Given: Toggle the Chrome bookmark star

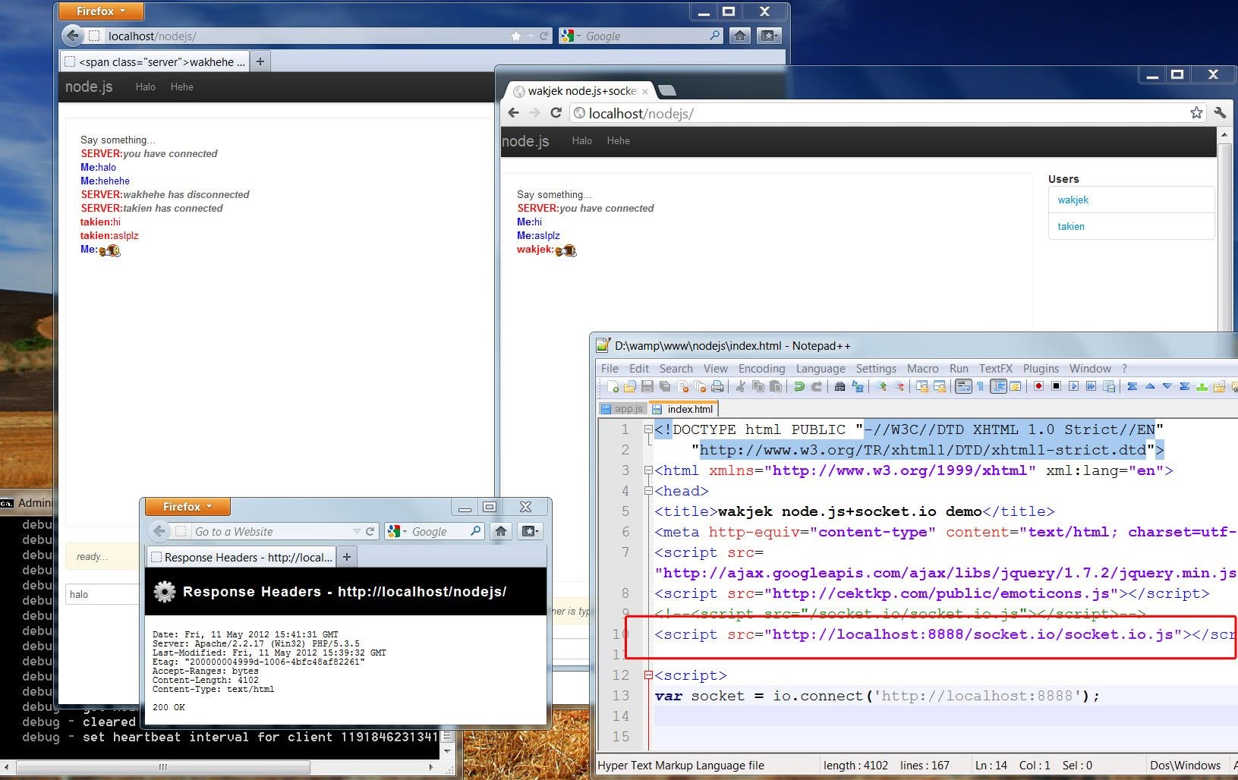Looking at the screenshot, I should click(x=1196, y=112).
